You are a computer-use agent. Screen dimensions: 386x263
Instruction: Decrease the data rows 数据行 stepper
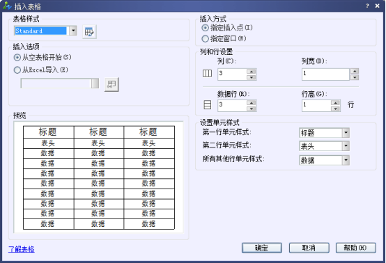[x=252, y=109]
